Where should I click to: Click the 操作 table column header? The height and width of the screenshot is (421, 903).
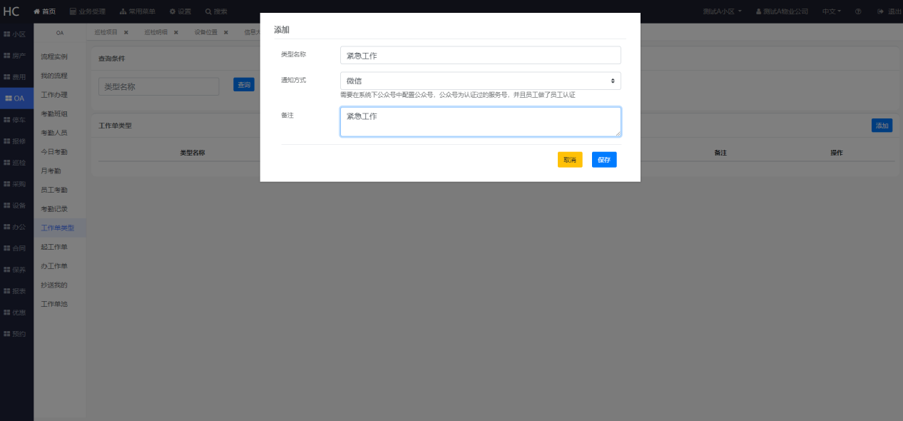pyautogui.click(x=837, y=153)
